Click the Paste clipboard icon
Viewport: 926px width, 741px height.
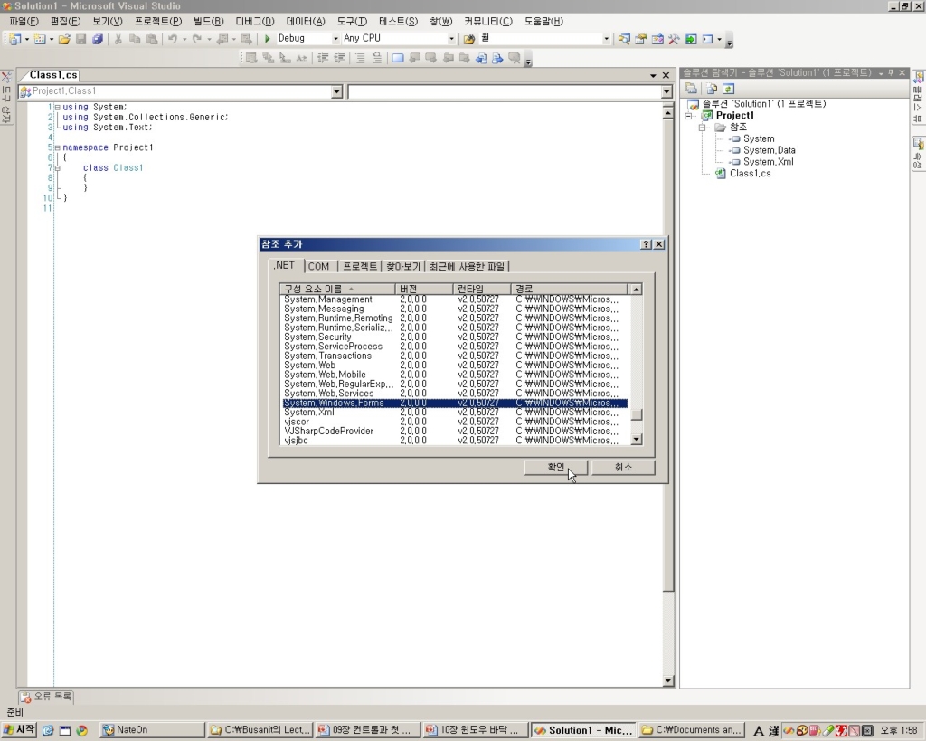(x=152, y=39)
